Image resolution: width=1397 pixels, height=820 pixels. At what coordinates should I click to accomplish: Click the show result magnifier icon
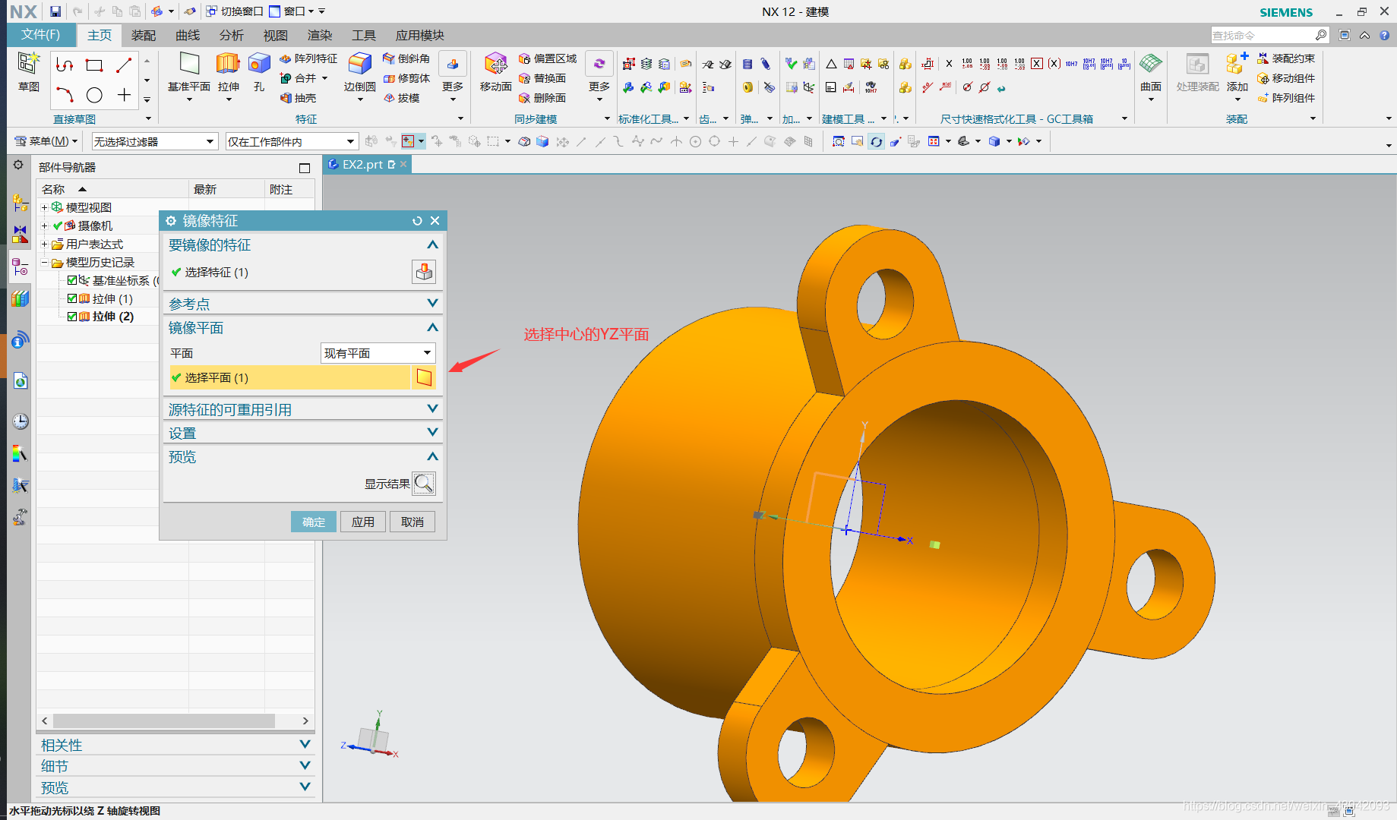pos(424,484)
